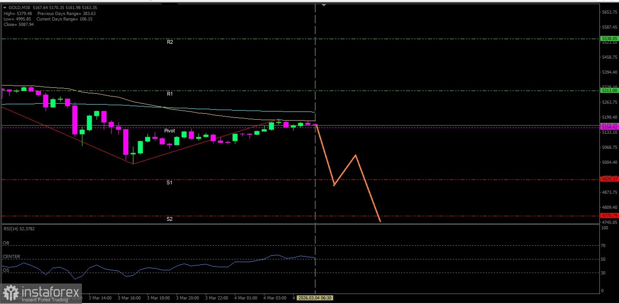Screen dimensions: 619x304
Task: Click the CENTER level label in RSI panel
Action: click(x=11, y=257)
